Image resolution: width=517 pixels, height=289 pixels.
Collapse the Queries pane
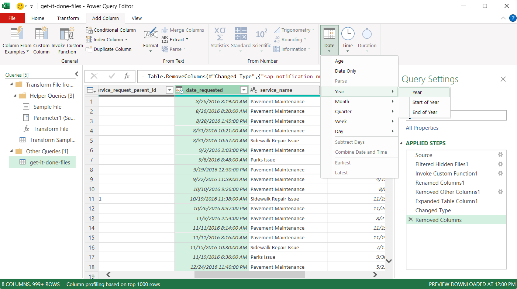pos(77,74)
